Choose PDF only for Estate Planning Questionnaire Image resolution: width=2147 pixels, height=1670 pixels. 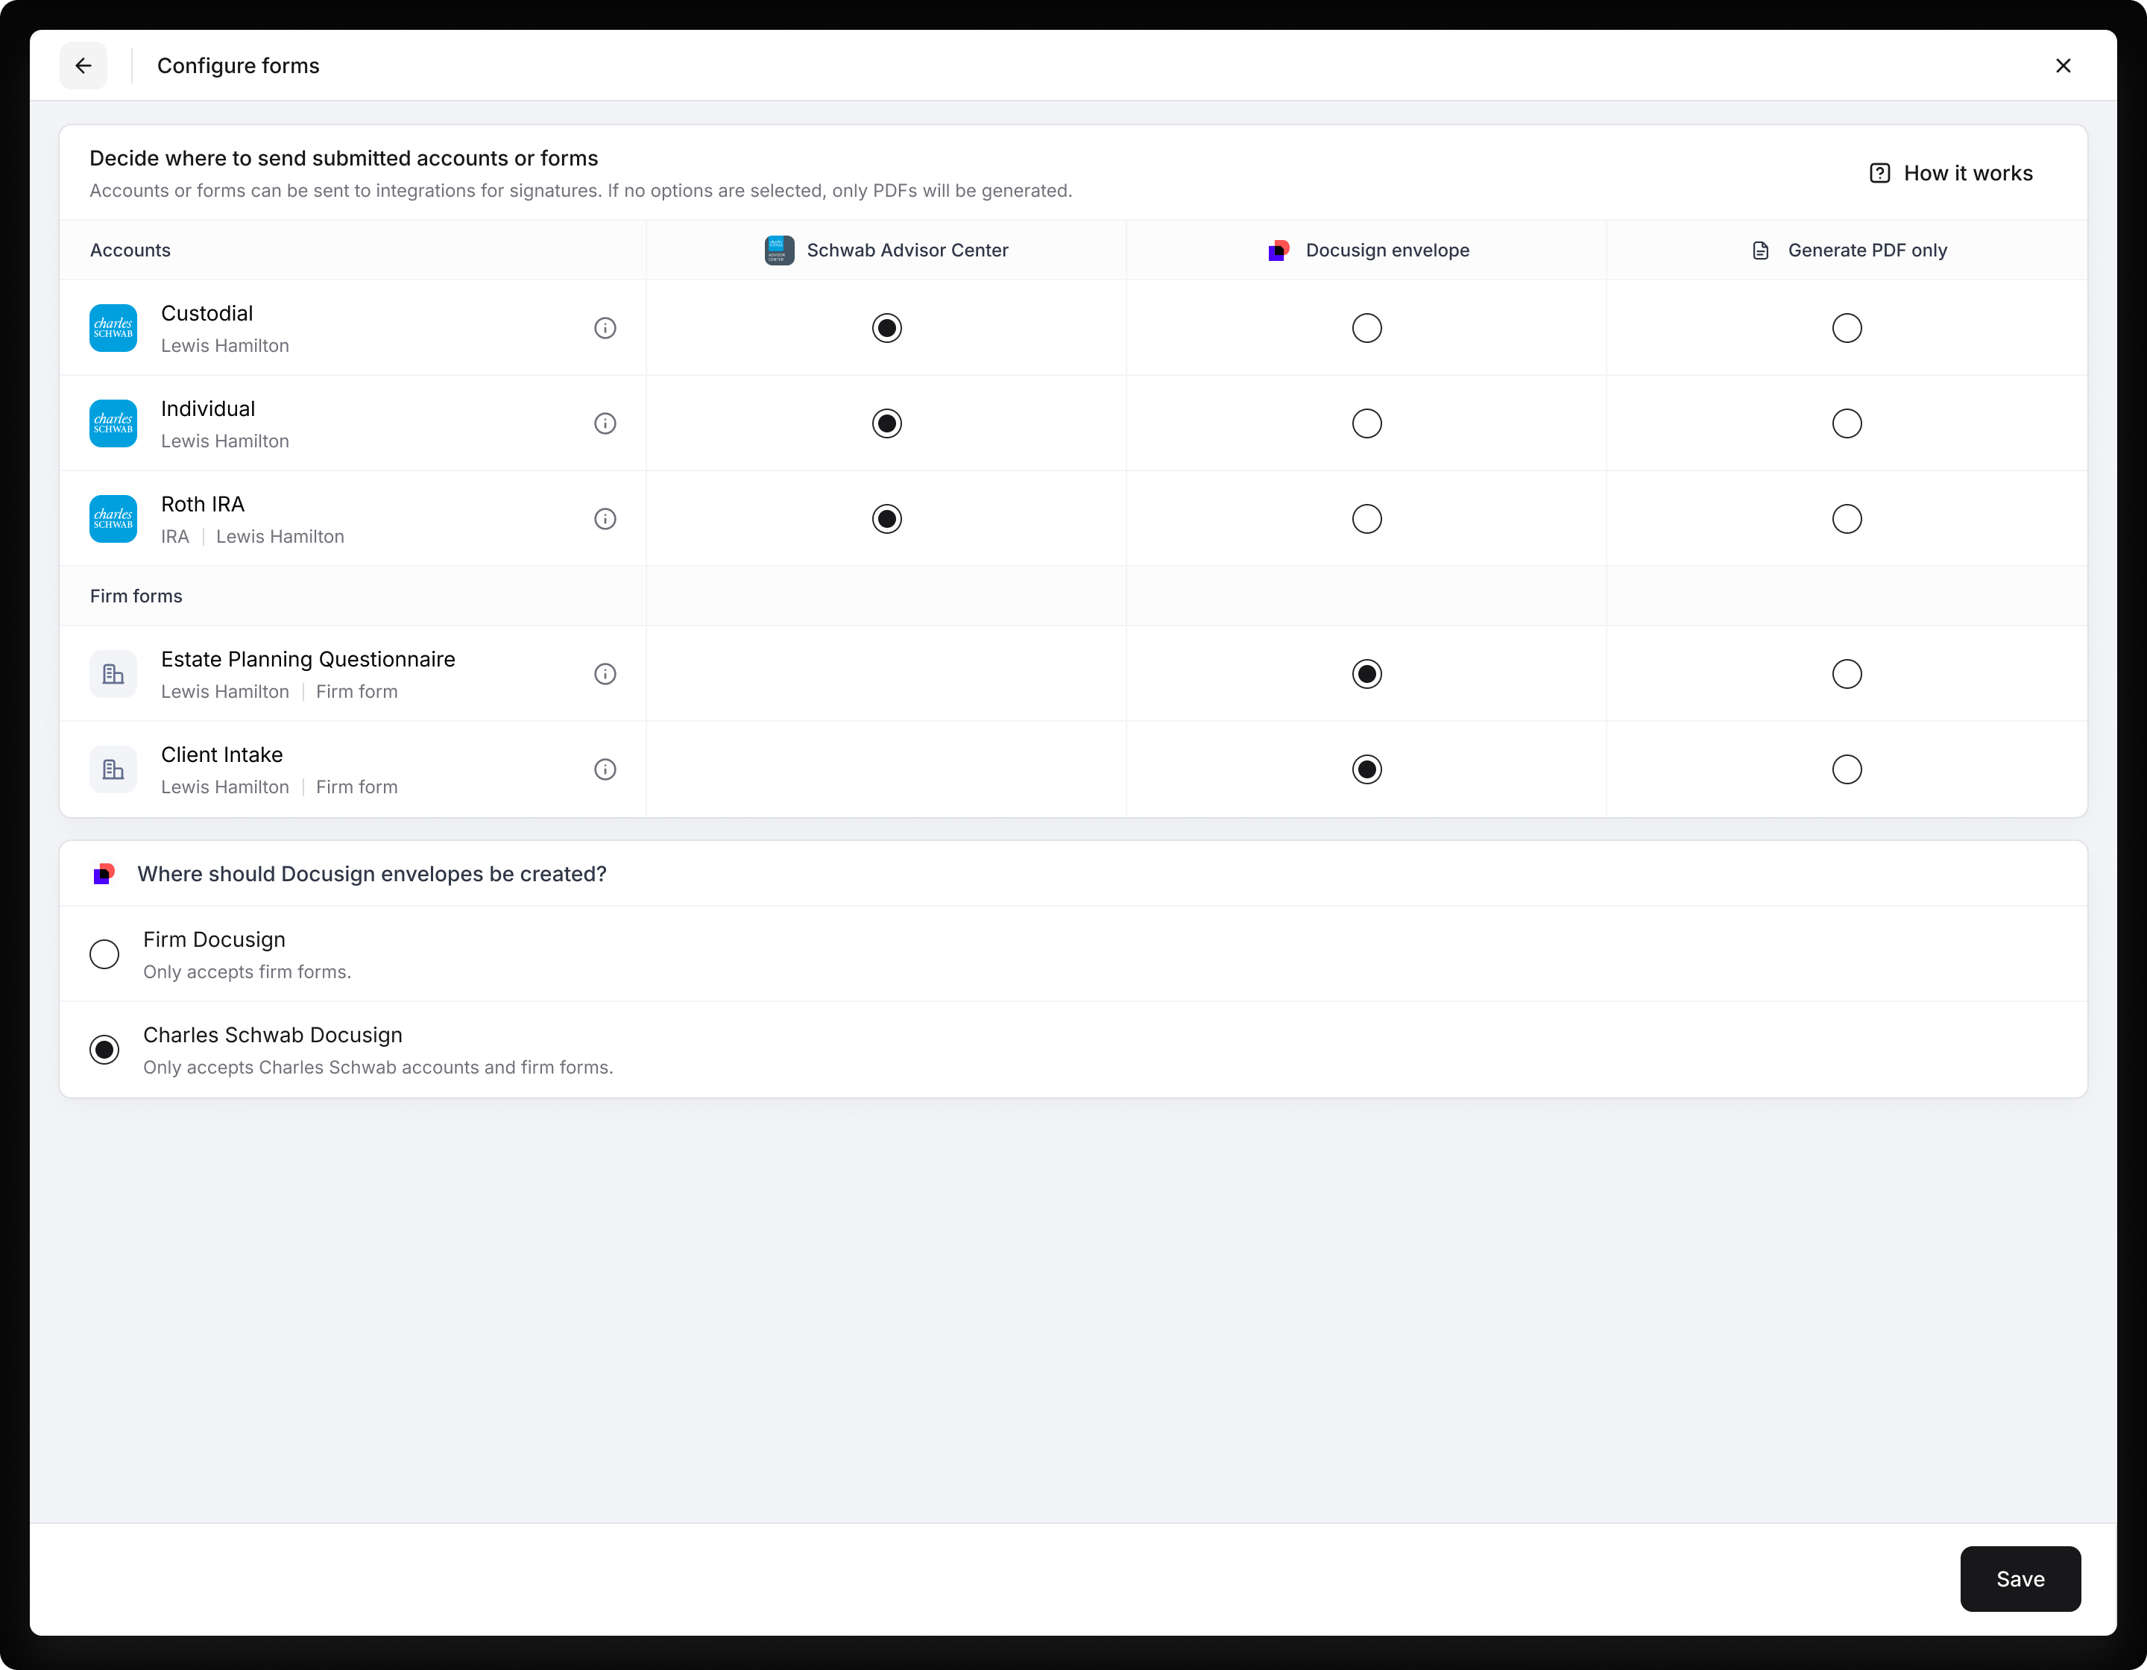click(x=1846, y=674)
